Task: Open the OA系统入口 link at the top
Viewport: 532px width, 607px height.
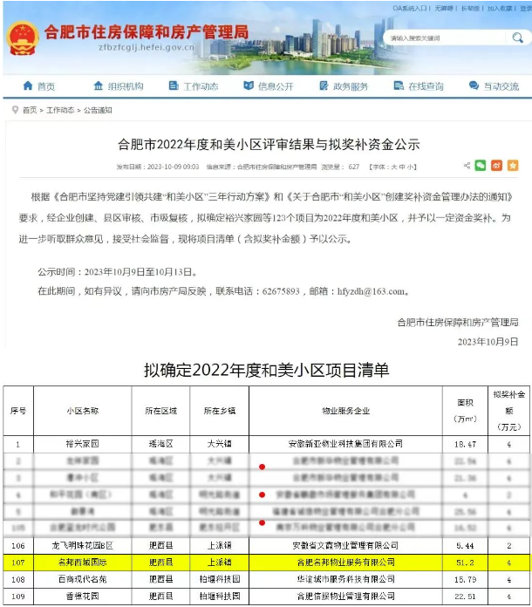Action: point(409,9)
